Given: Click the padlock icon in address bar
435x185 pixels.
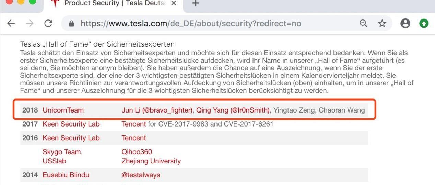Looking at the screenshot, I should click(x=71, y=24).
